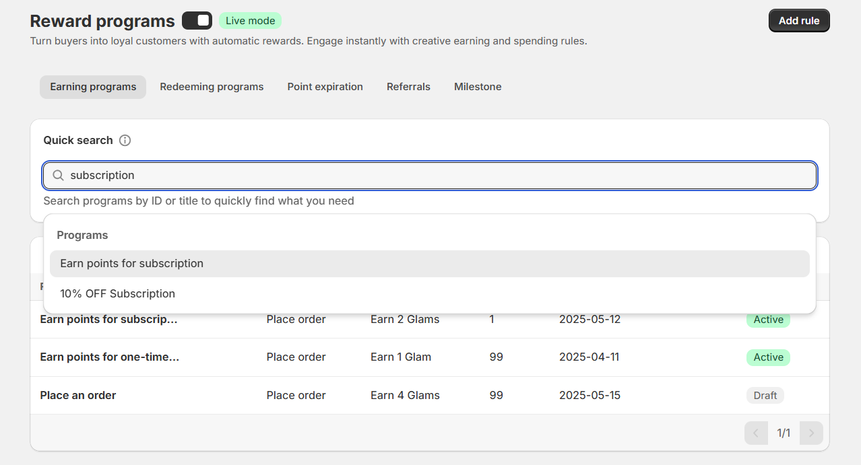Open the 'Earn points for one-time' program row
The height and width of the screenshot is (465, 861).
(x=110, y=357)
